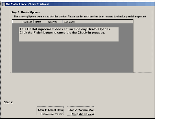Click 'Please select the Vehi' text in Step 1
The image size is (171, 119).
coord(52,114)
